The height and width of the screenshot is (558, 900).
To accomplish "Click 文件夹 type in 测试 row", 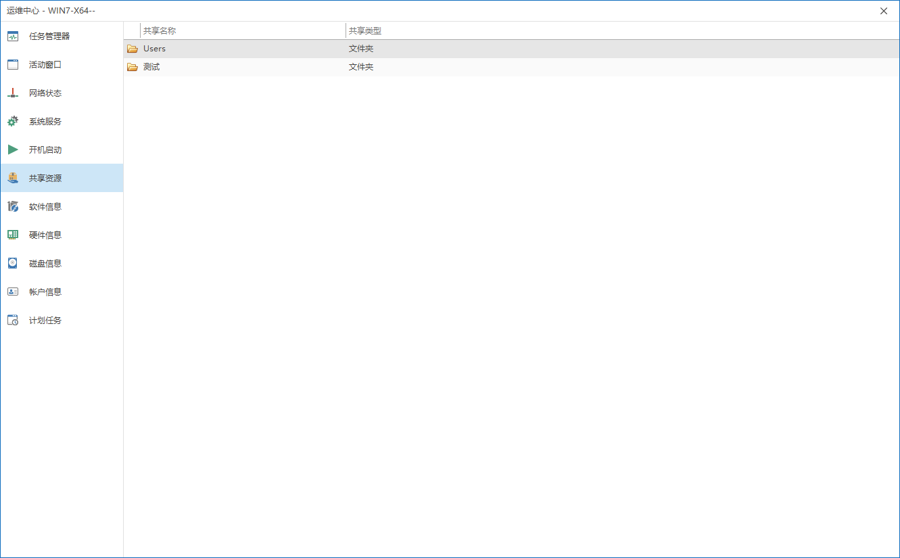I will (x=361, y=67).
